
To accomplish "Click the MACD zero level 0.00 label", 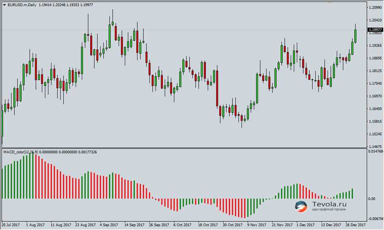I will pyautogui.click(x=371, y=199).
